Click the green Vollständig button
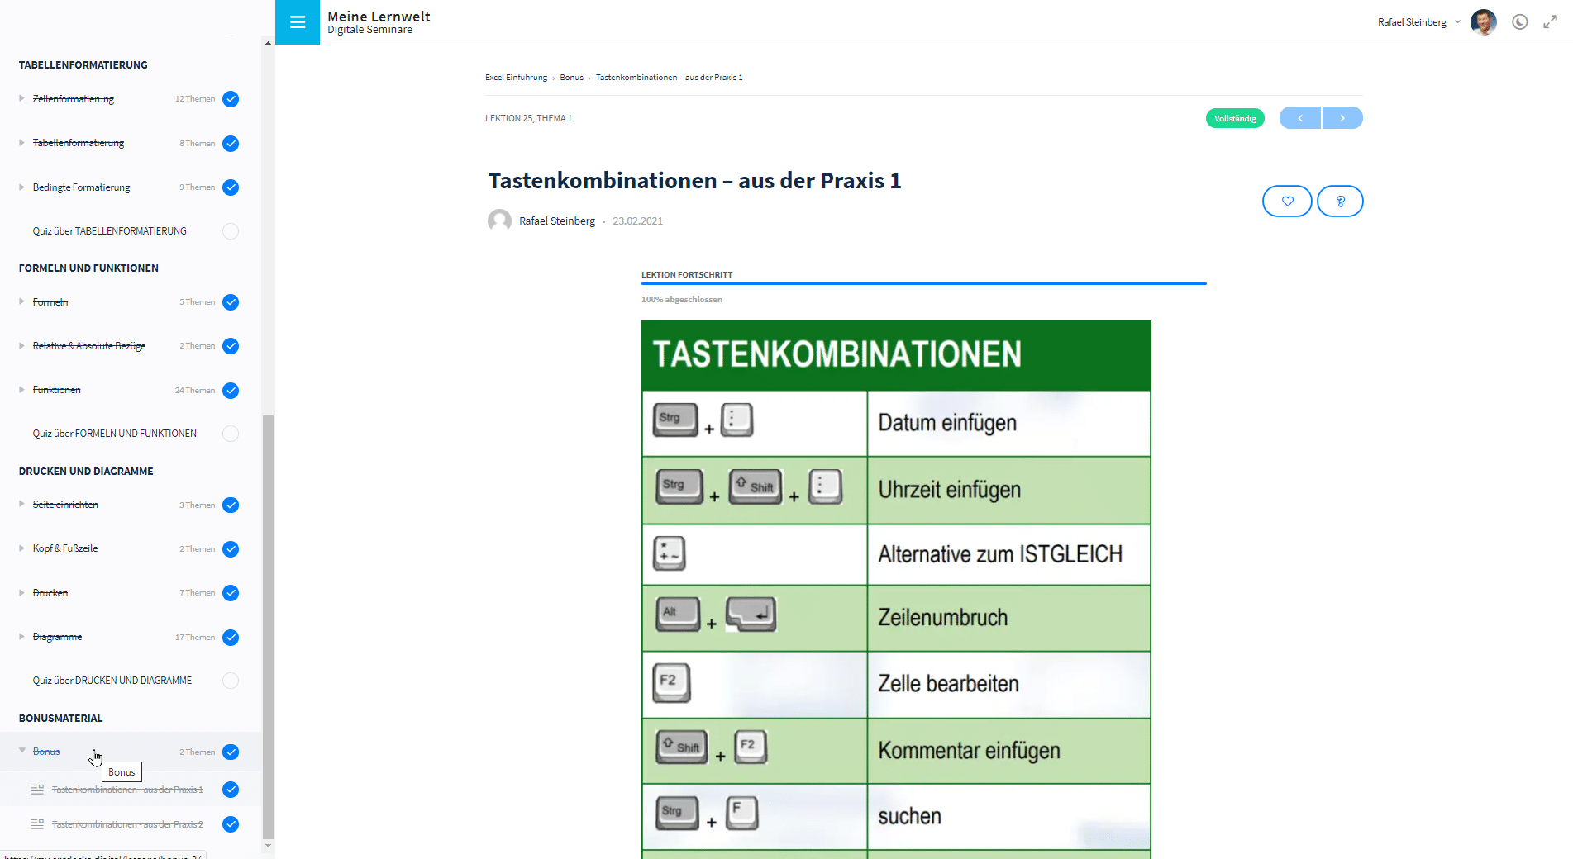 pos(1235,118)
